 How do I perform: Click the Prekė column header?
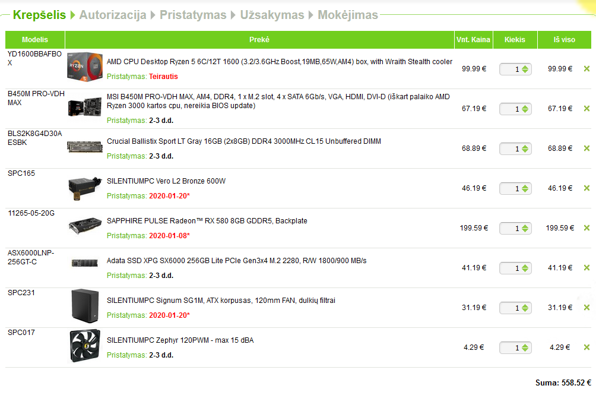pyautogui.click(x=259, y=40)
